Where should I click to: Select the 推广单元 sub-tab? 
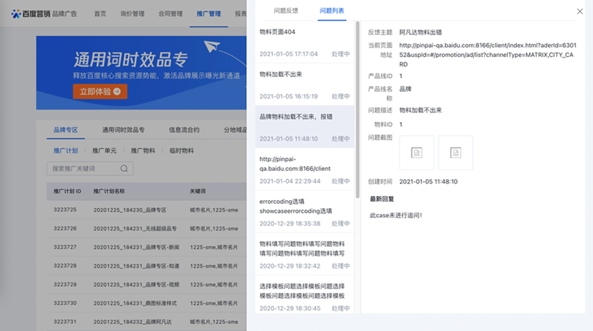coord(104,150)
